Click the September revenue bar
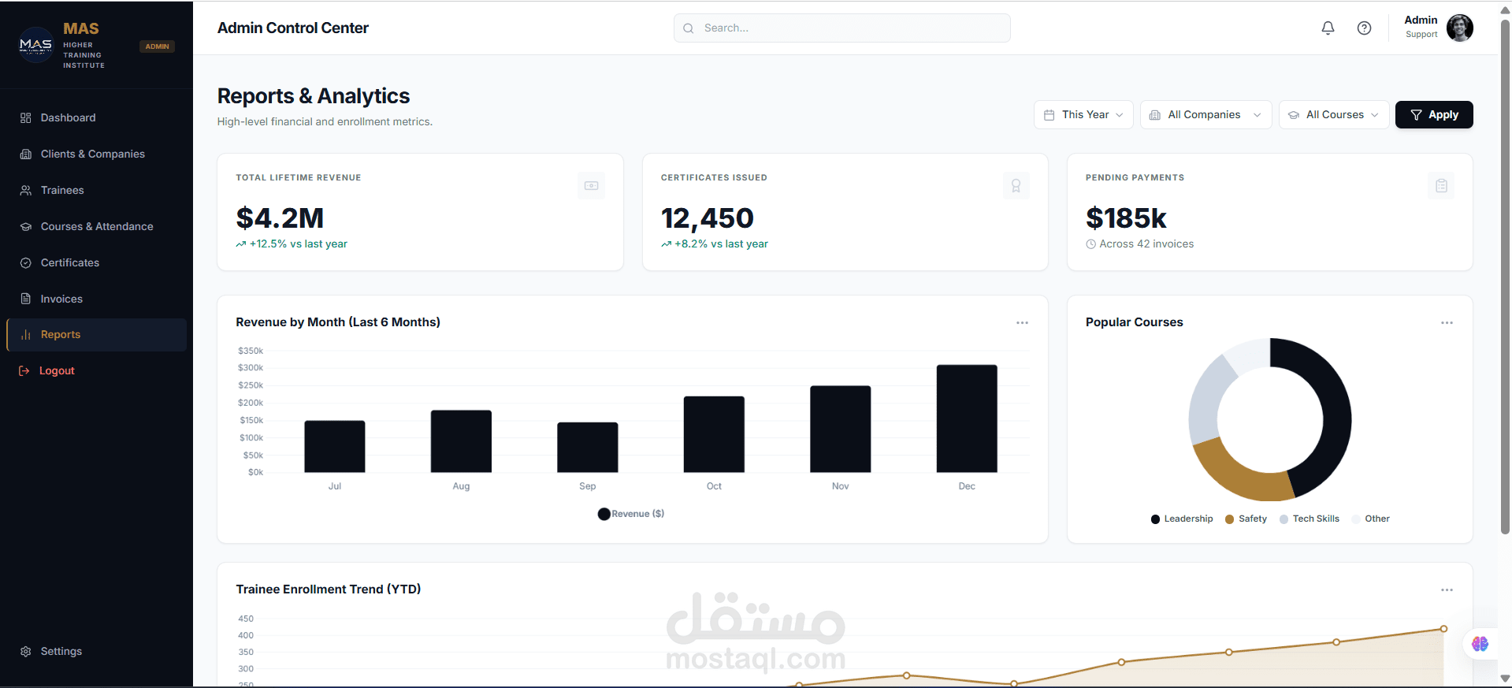1512x688 pixels. click(x=588, y=448)
